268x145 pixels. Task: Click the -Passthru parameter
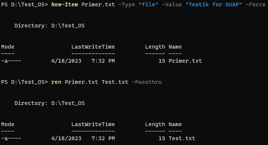[x=147, y=82]
